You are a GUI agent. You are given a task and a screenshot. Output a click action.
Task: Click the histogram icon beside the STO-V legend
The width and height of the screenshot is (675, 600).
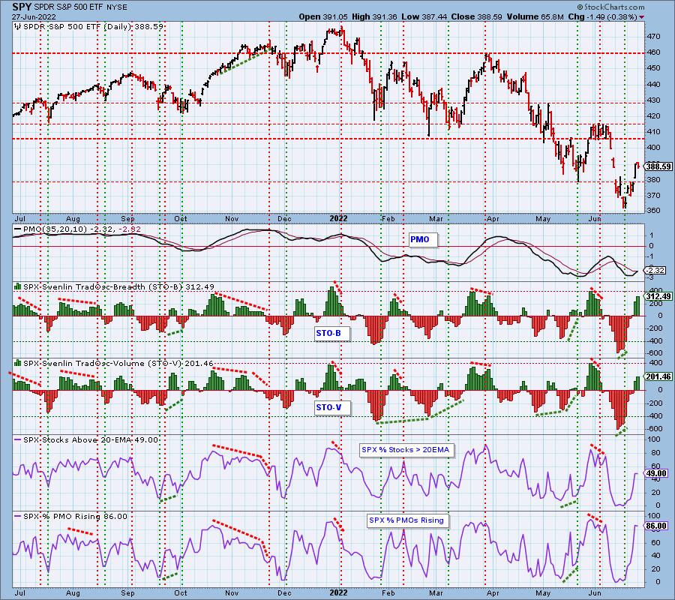pos(18,363)
